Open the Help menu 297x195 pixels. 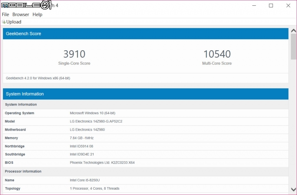(37, 14)
